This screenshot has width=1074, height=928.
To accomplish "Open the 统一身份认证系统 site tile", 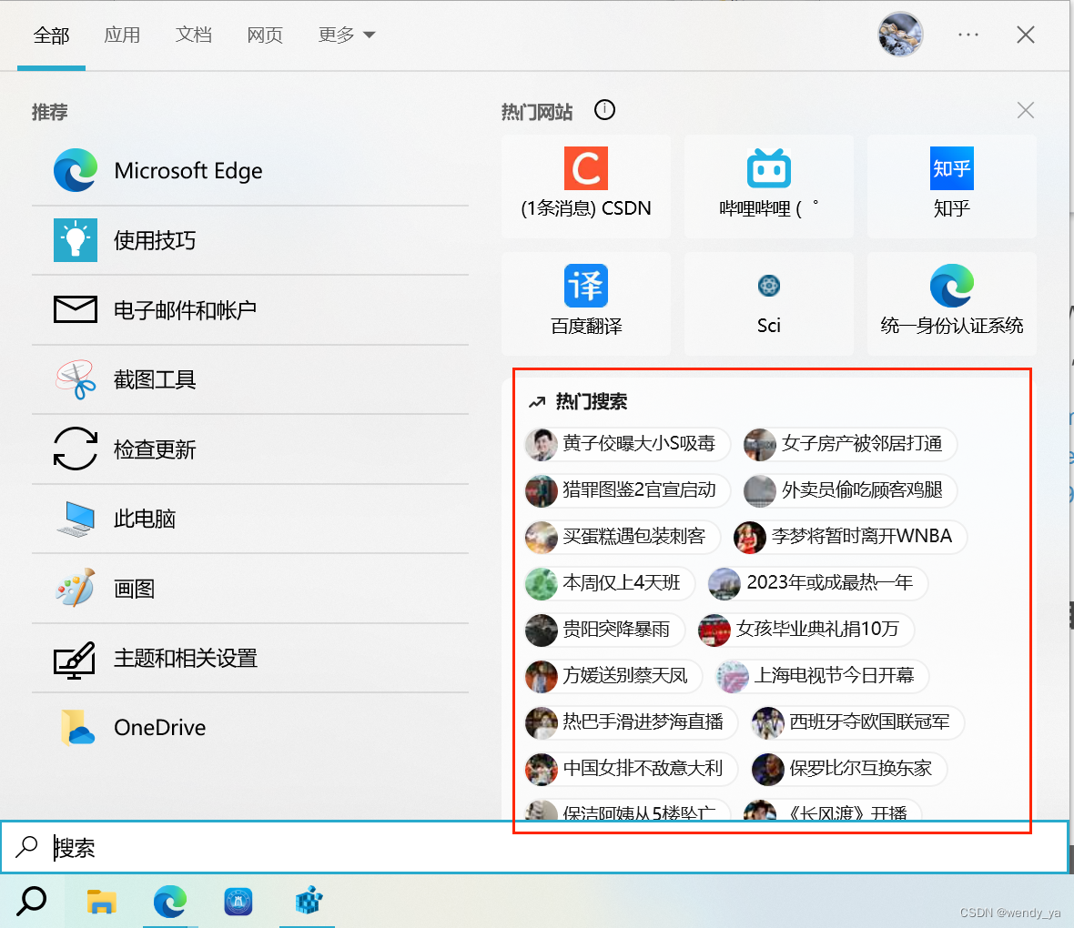I will 951,303.
